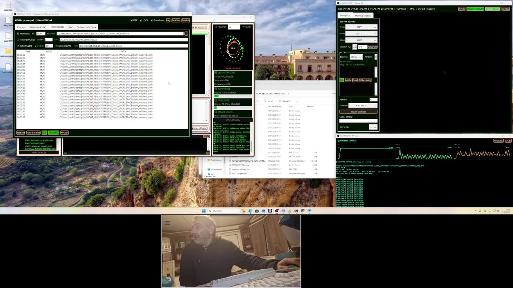The image size is (513, 288).
Task: Click the Pomoc button in the 3D editor
Action: coord(462,9)
